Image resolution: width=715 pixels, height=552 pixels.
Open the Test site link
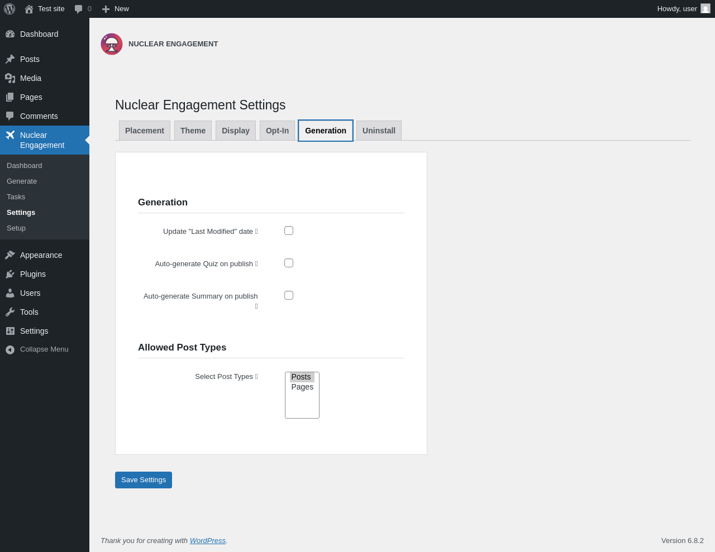coord(51,9)
